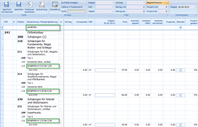Screen dimensions: 198x127
Task: Click Beendet filter checkbox in filter row
Action: tap(181, 28)
